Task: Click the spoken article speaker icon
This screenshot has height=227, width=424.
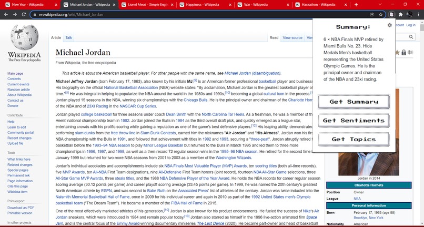Action: 410,53
